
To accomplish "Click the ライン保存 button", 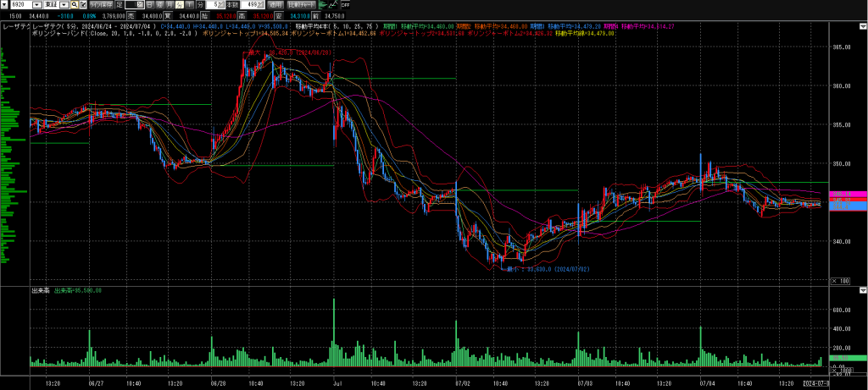I will coord(102,5).
